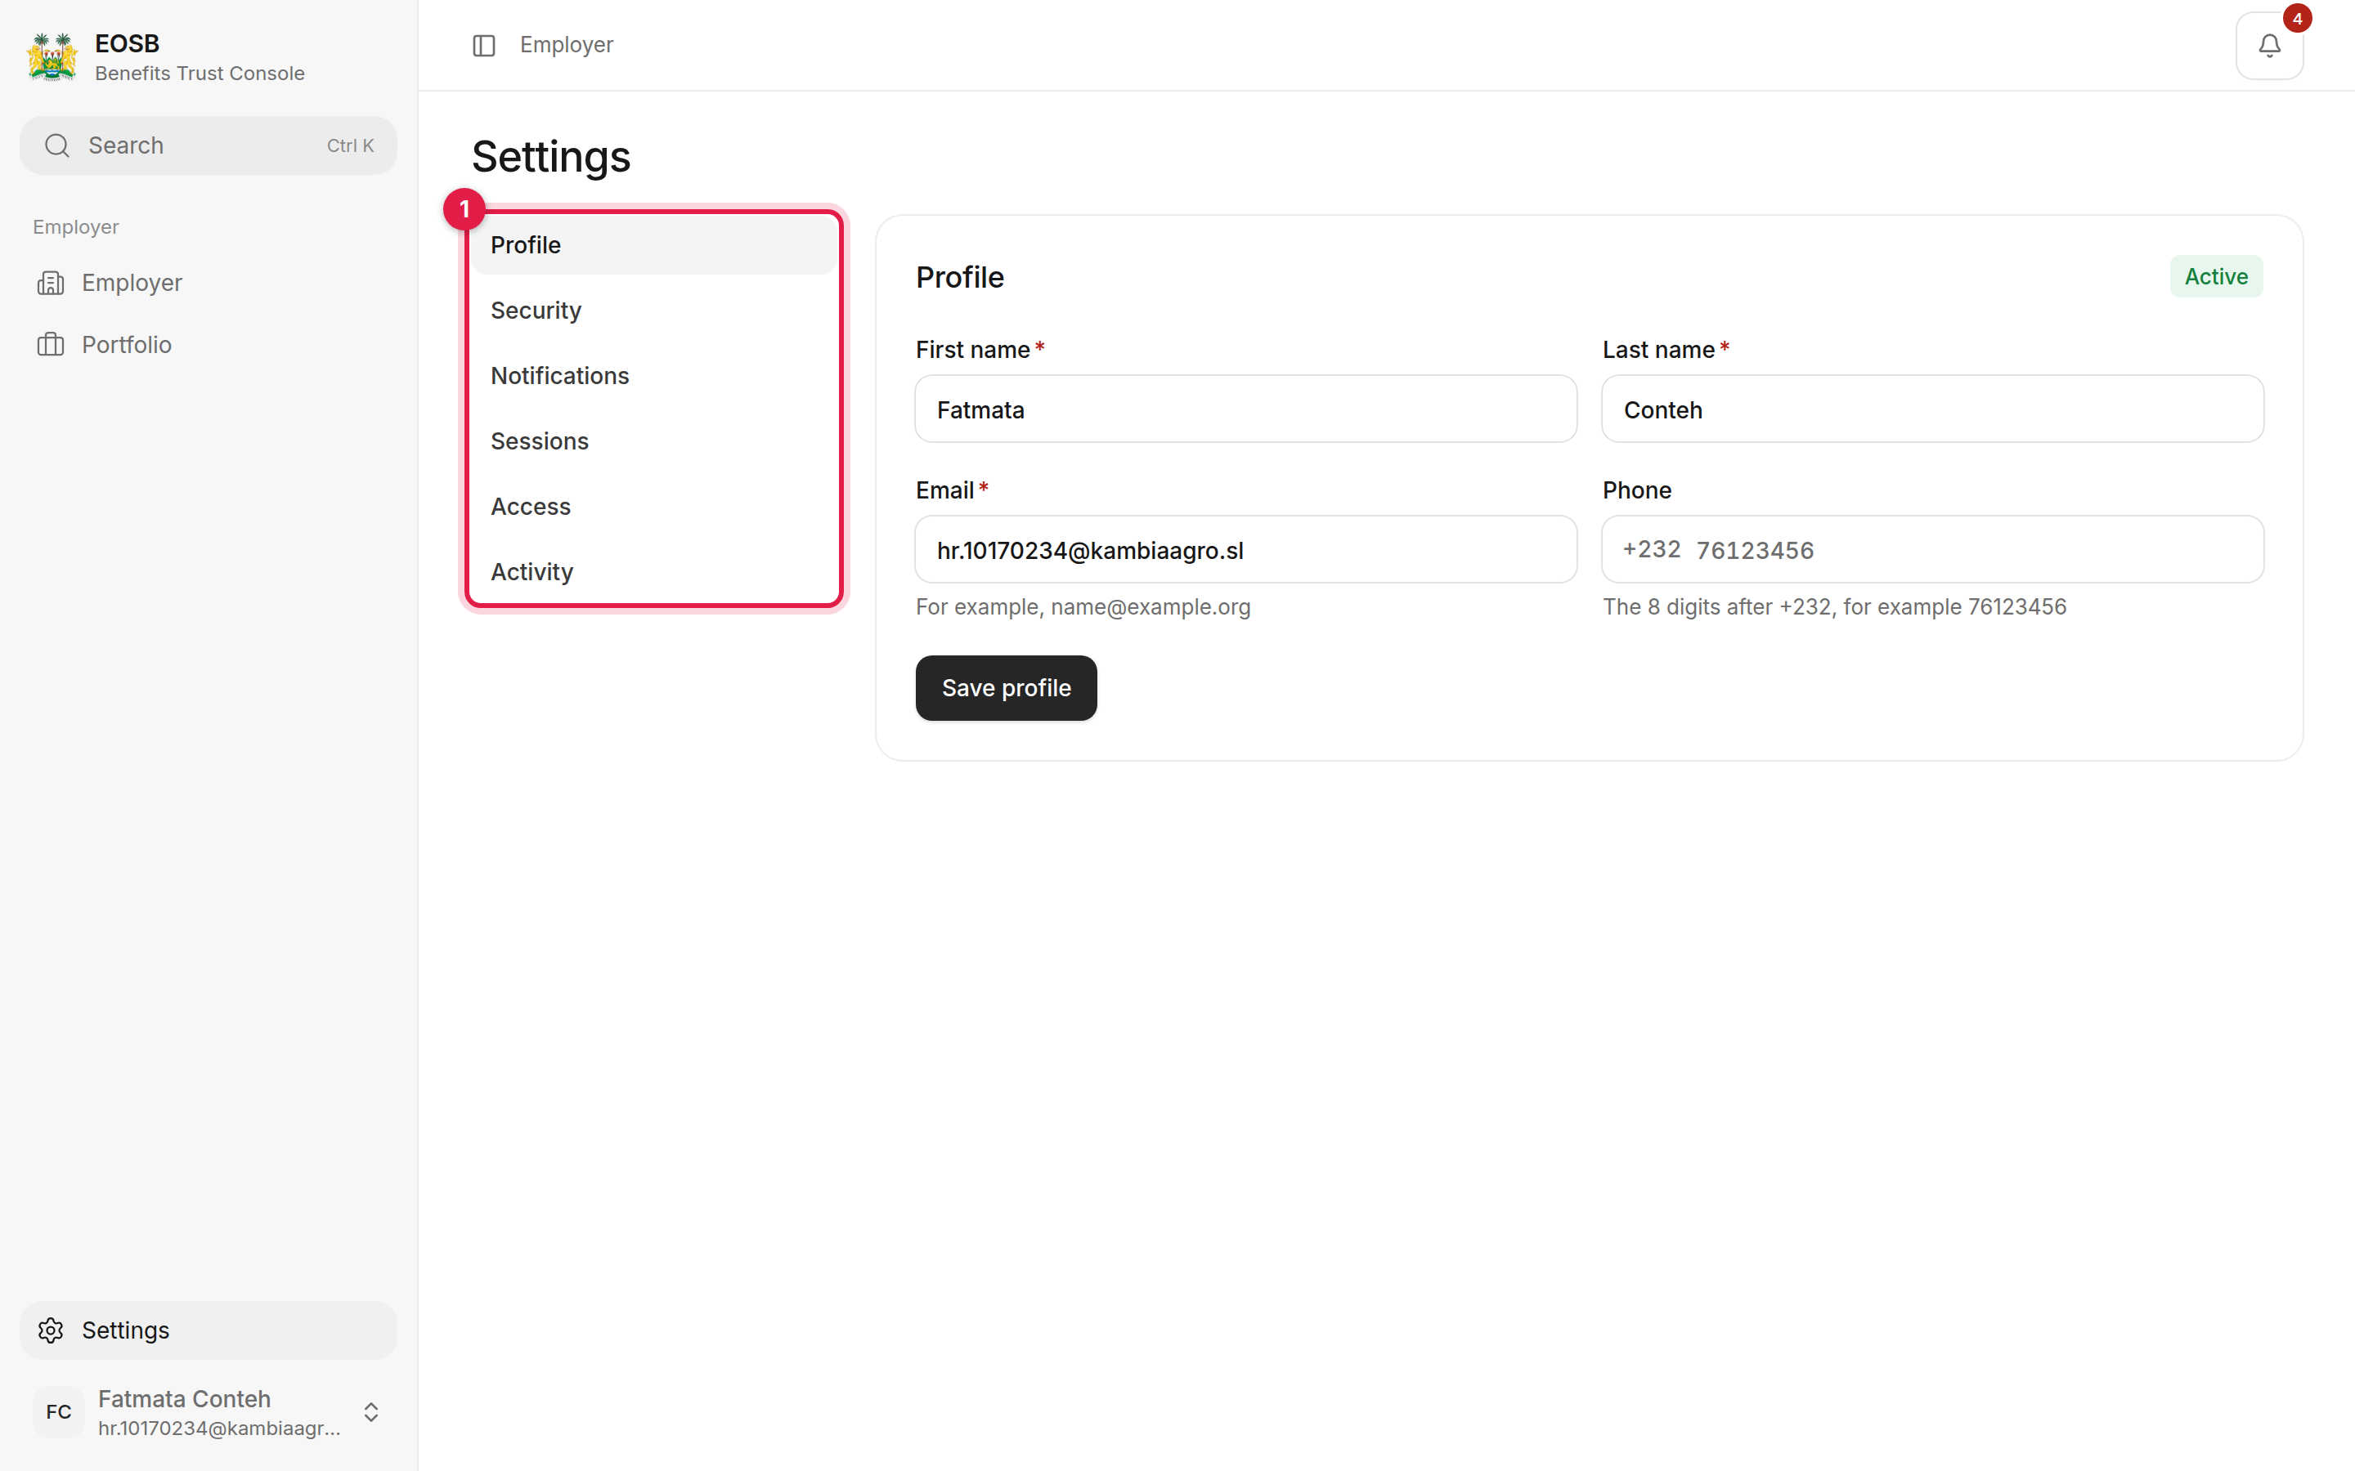This screenshot has height=1471, width=2355.
Task: Click the search magnifier icon
Action: (57, 146)
